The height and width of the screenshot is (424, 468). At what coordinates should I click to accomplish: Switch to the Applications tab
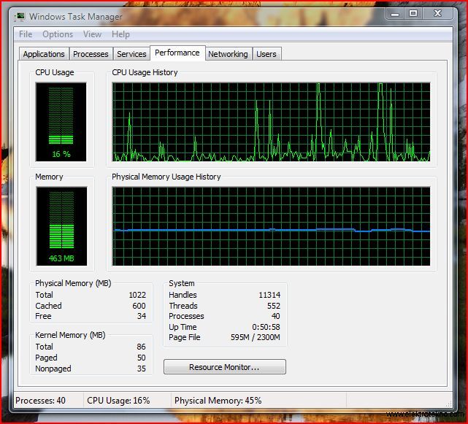pos(44,54)
